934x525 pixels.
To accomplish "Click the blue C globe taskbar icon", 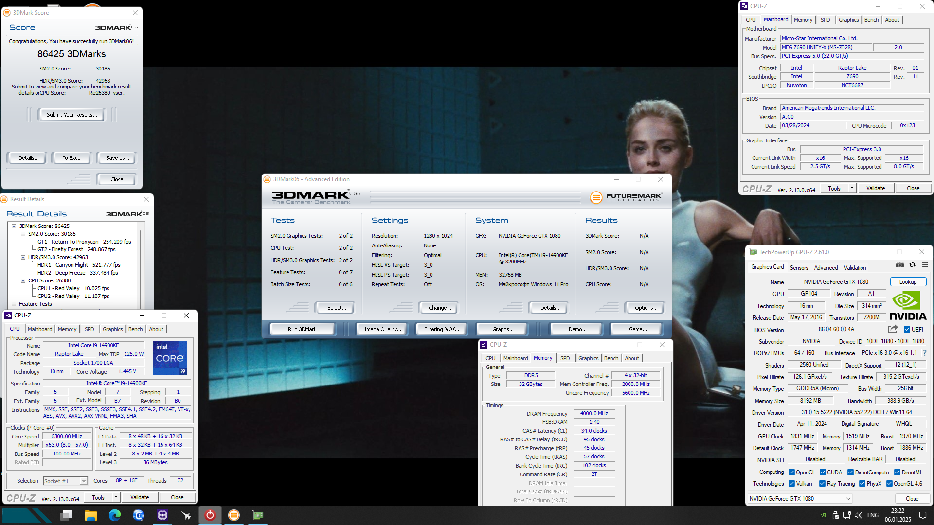I will (x=138, y=515).
